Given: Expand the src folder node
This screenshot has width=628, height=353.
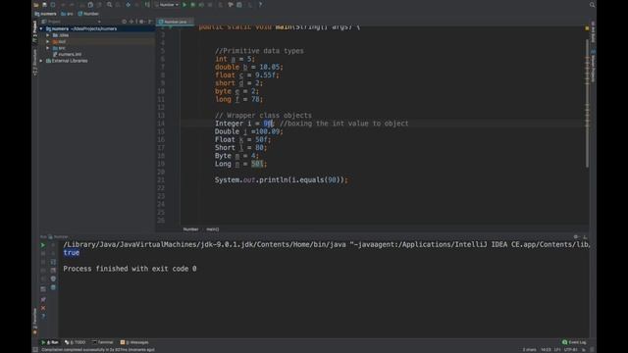Looking at the screenshot, I should 48,48.
